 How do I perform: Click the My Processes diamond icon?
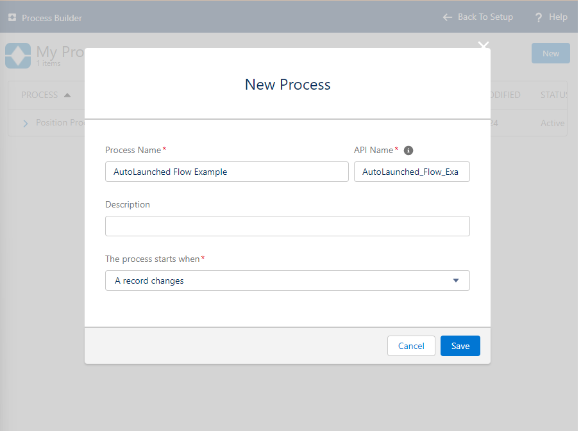17,56
